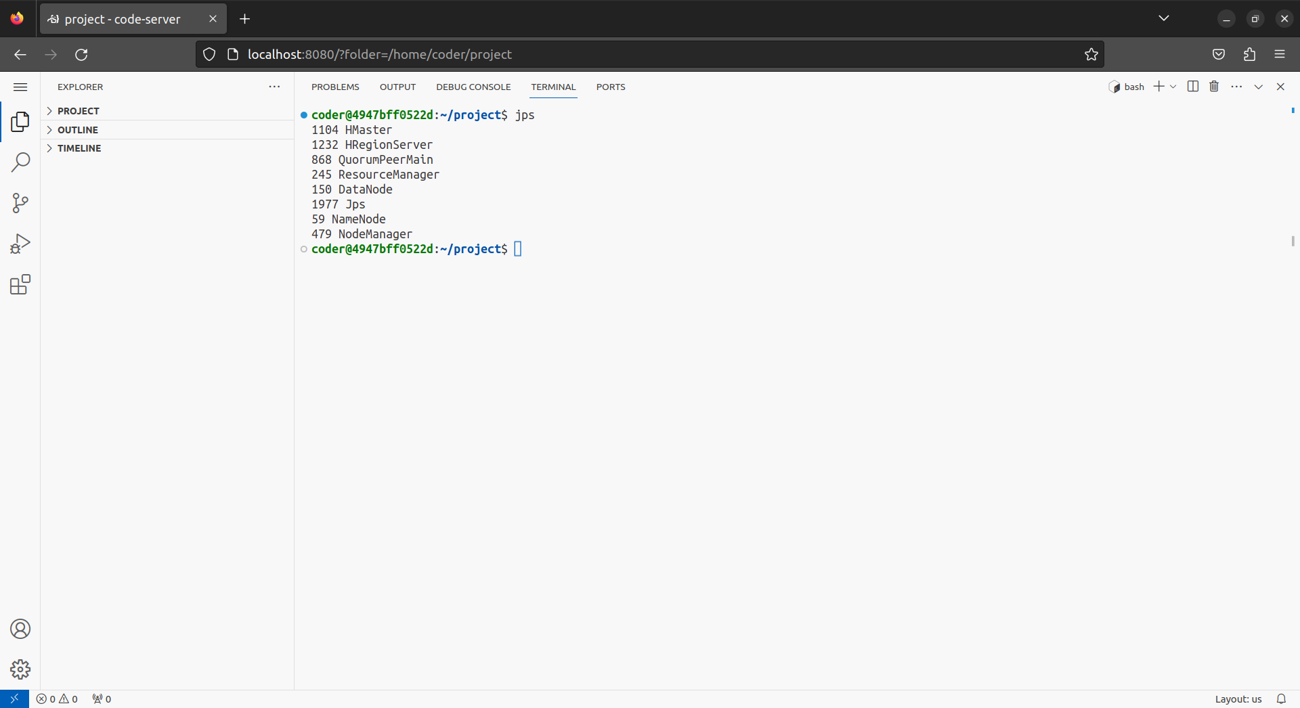Split the terminal using the split icon
1300x708 pixels.
coord(1192,86)
